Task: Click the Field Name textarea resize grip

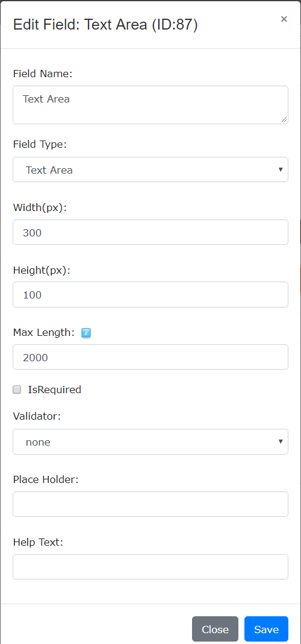Action: 284,119
